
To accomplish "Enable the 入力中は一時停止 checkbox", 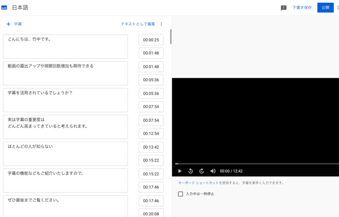I will point(180,194).
